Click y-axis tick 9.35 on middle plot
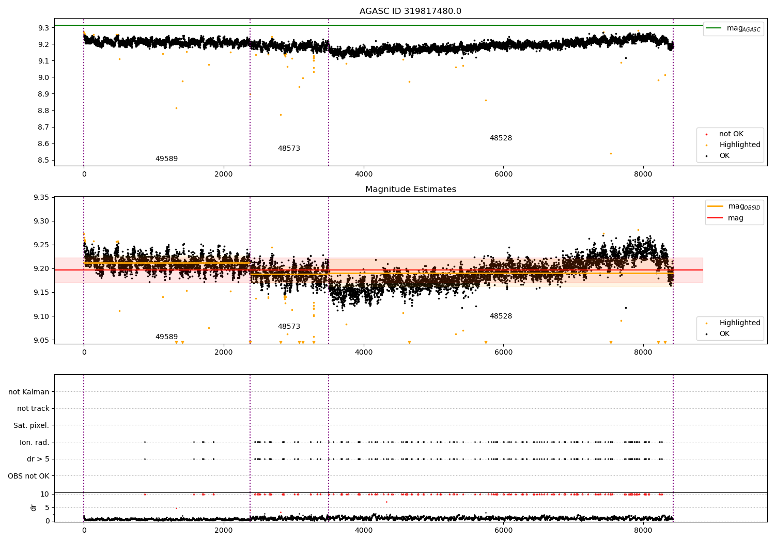Viewport: 775px width, 542px height. click(41, 198)
